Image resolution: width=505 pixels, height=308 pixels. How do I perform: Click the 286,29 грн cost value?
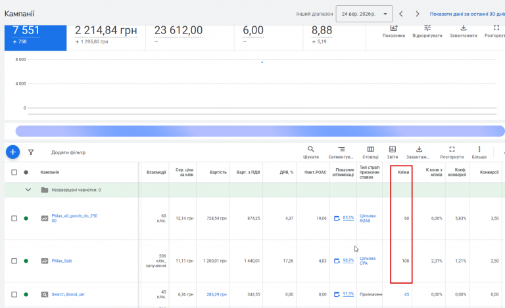click(x=216, y=294)
